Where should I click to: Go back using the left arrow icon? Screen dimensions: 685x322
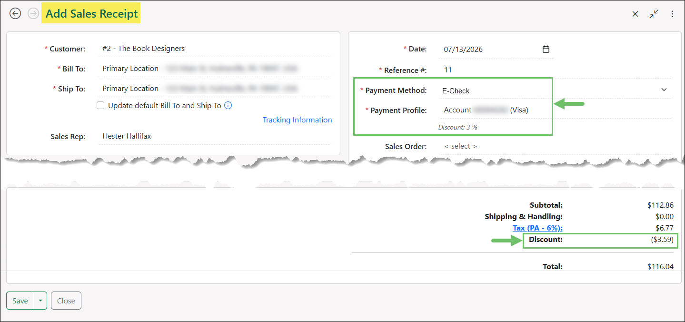coord(15,13)
